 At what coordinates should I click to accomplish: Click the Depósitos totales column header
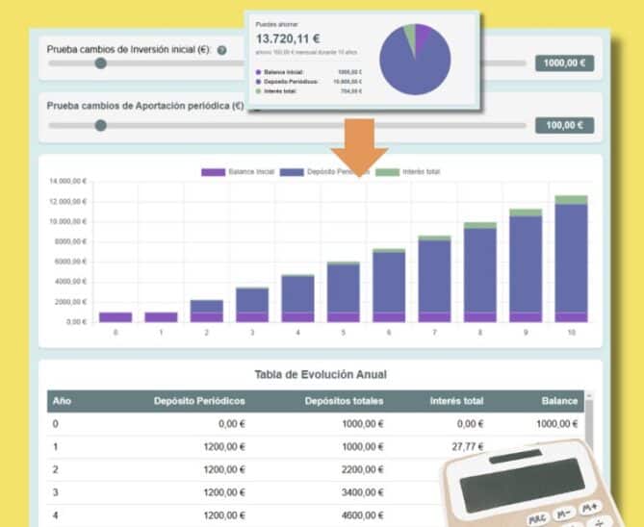(344, 401)
